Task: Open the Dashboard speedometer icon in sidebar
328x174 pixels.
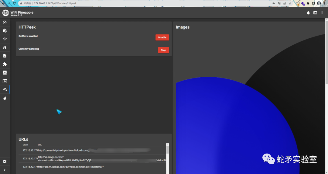Action: 5,22
